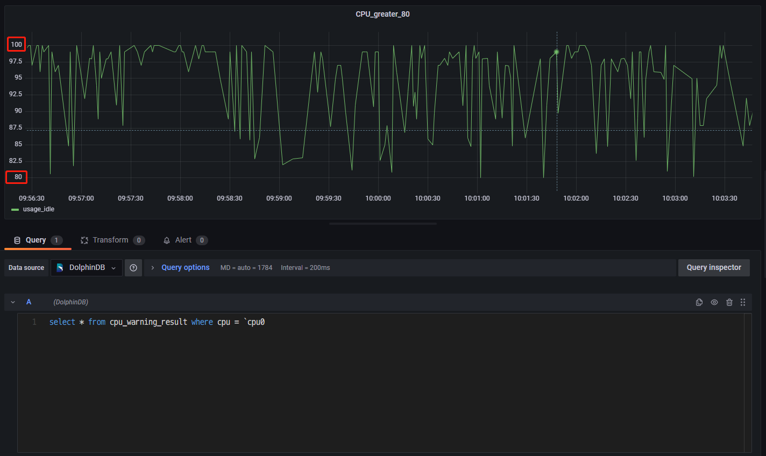This screenshot has width=766, height=456.
Task: Open data source help (question mark icon)
Action: (x=133, y=268)
